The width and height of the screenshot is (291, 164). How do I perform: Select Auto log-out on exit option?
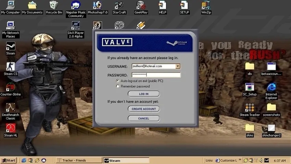(117, 81)
